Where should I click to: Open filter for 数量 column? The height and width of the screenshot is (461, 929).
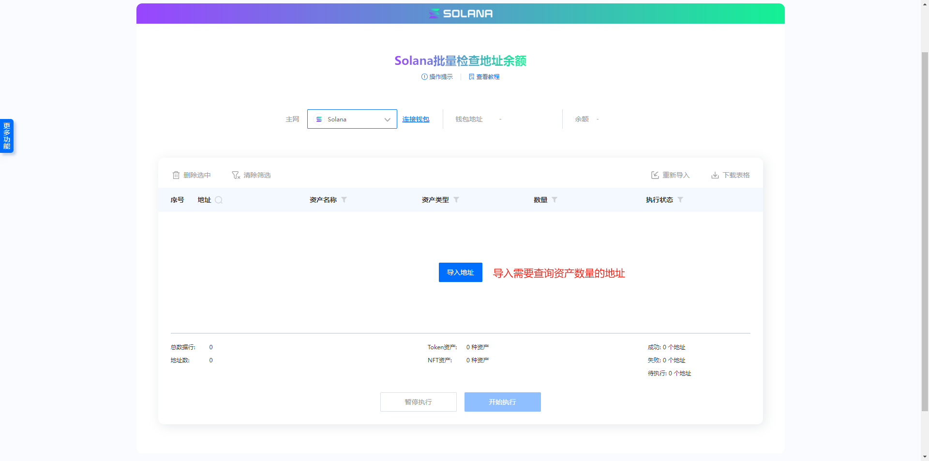[554, 200]
